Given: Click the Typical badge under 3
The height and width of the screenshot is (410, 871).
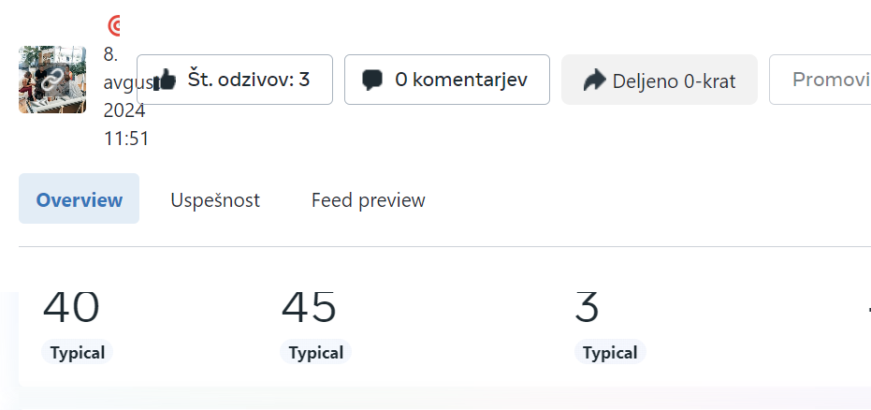Looking at the screenshot, I should coord(610,352).
